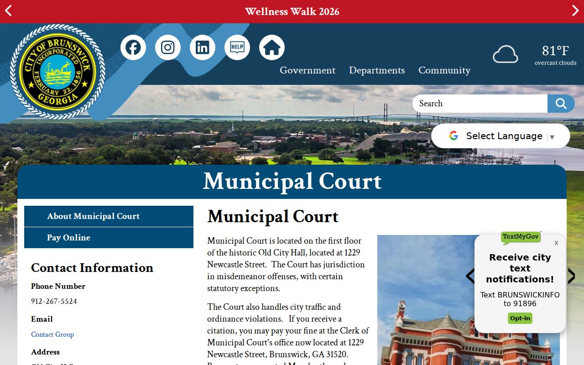Screen dimensions: 584x365
Task: Open the city's LinkedIn page icon
Action: [x=203, y=47]
